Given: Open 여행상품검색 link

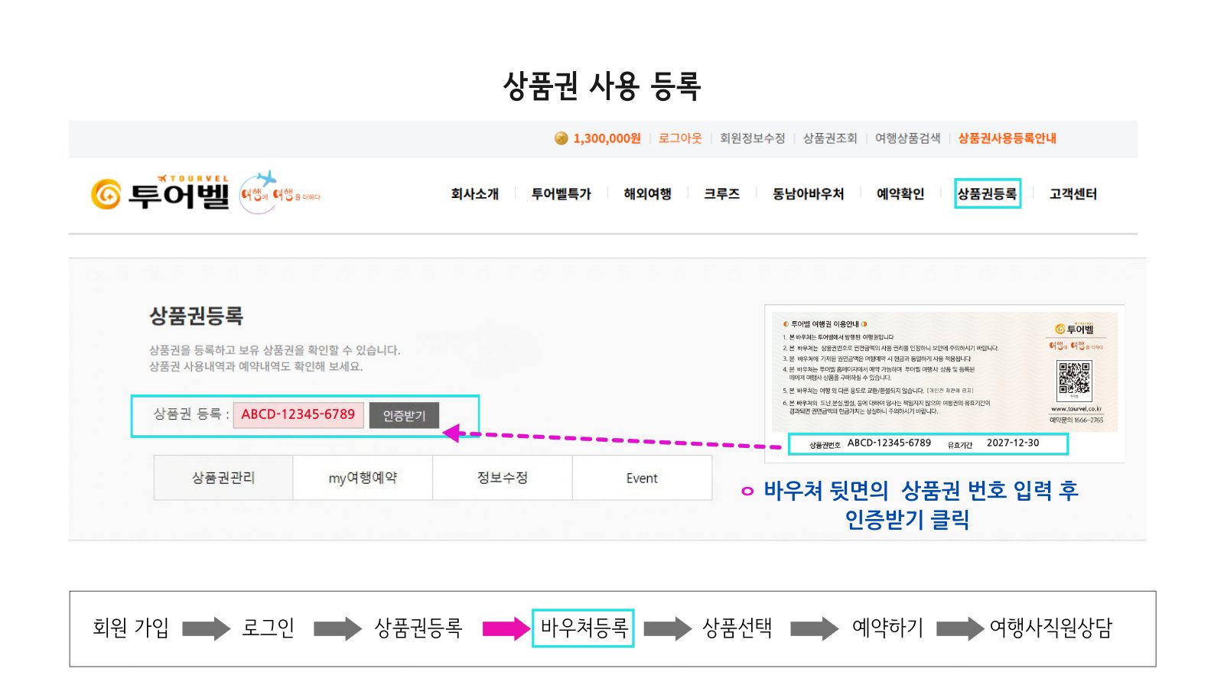Looking at the screenshot, I should 907,138.
